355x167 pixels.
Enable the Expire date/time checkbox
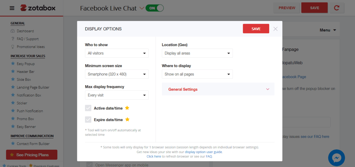click(88, 120)
